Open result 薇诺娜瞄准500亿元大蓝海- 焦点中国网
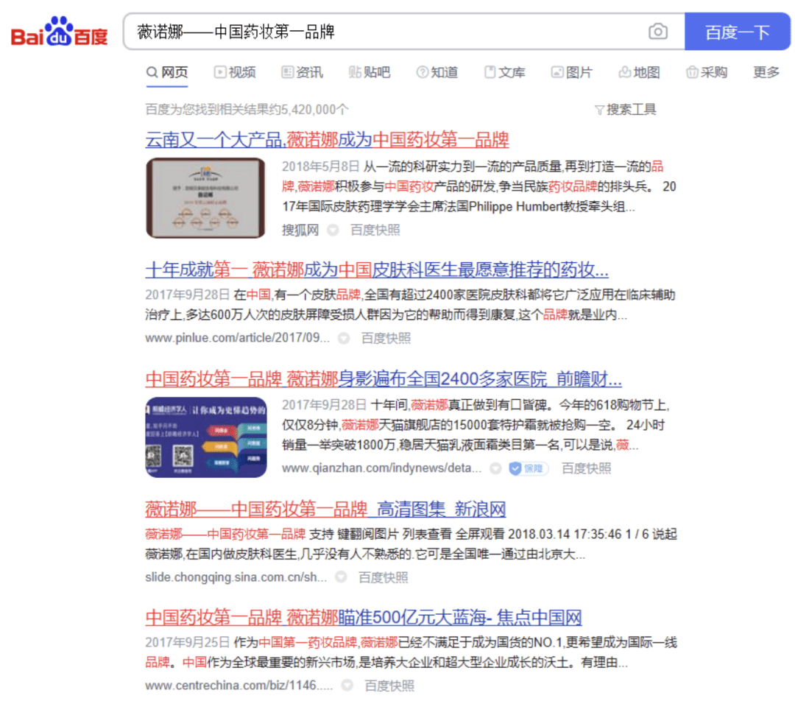The width and height of the screenshot is (795, 701). click(x=363, y=617)
